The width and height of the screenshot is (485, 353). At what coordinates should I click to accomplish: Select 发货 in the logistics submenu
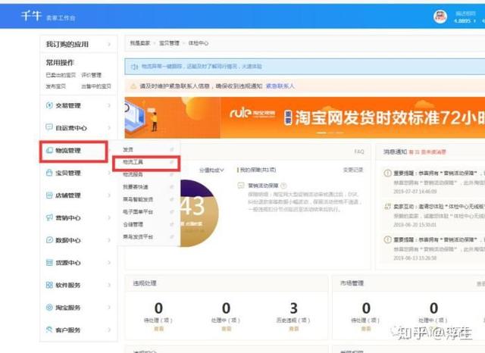click(128, 149)
